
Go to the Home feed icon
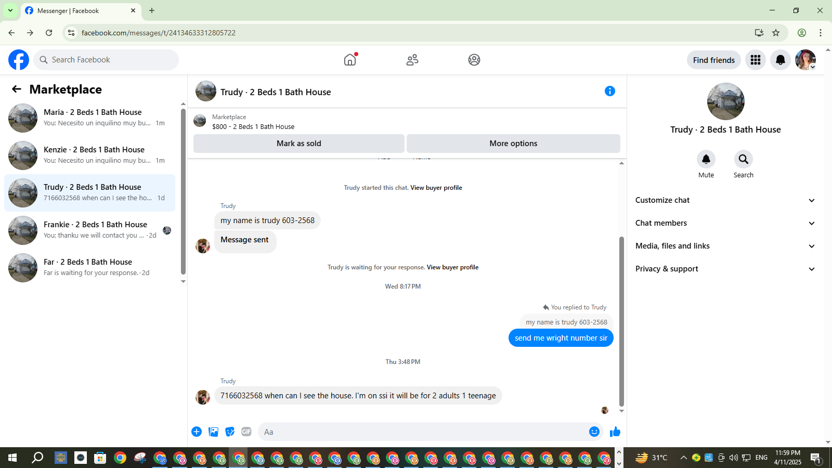[350, 60]
